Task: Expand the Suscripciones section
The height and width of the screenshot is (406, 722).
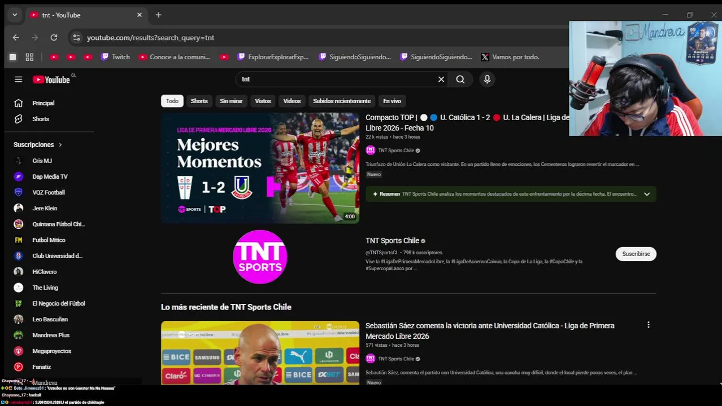Action: coord(37,145)
